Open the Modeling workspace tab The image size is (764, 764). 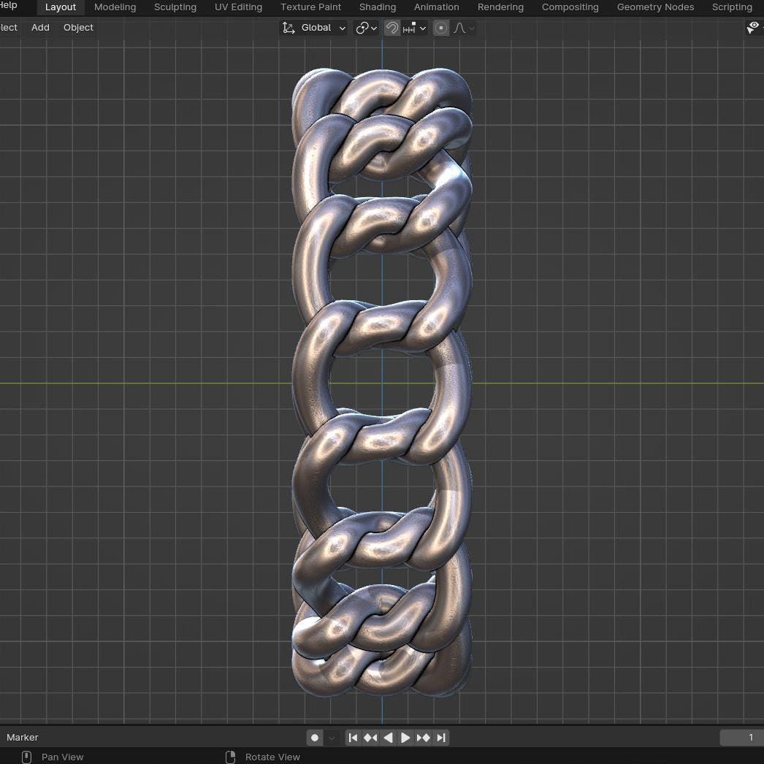click(115, 7)
